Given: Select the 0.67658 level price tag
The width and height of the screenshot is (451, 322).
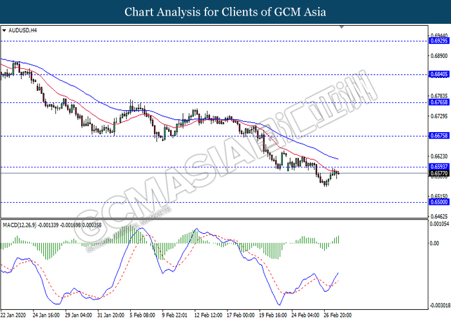Looking at the screenshot, I should [x=438, y=102].
